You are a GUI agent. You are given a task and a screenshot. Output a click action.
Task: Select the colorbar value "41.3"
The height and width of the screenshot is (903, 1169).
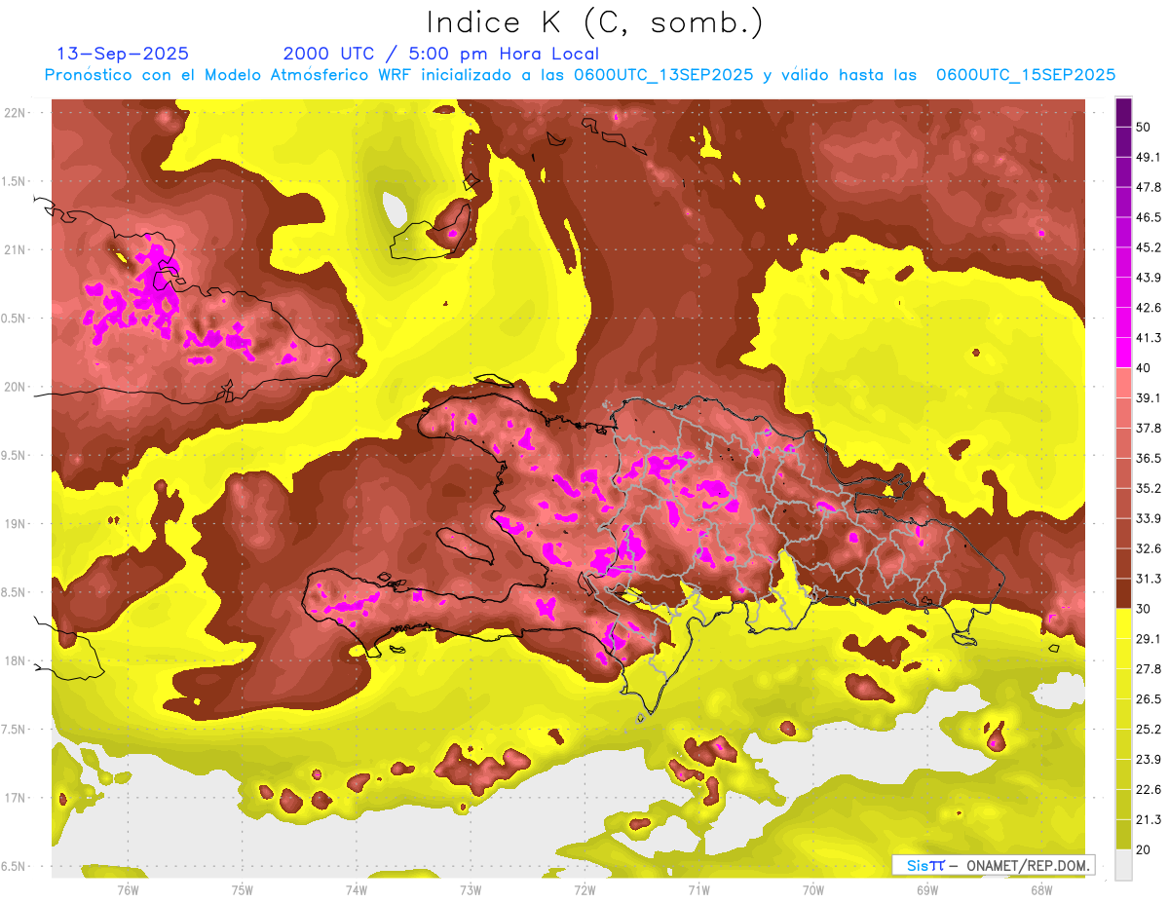click(x=1148, y=338)
